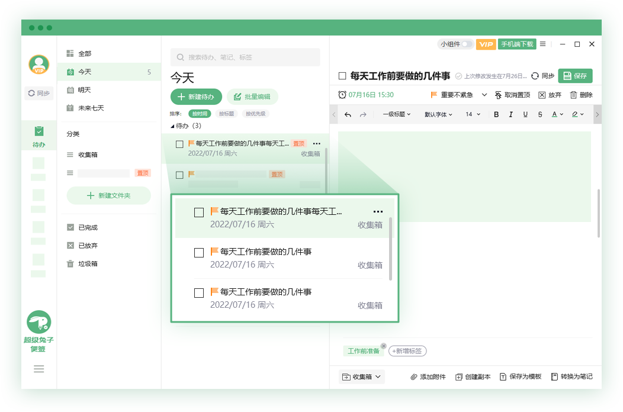Screen dimensions: 623x412
Task: Open the 已完成 list
Action: pos(82,227)
